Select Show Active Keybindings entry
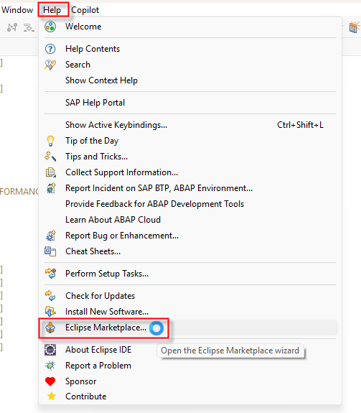 click(x=190, y=125)
